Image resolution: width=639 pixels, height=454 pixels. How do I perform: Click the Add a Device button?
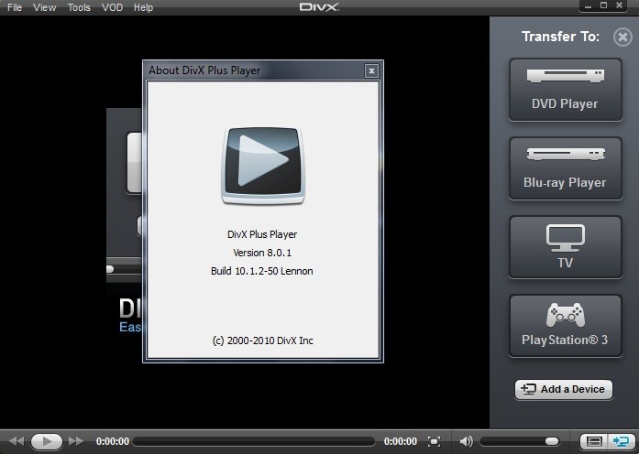pyautogui.click(x=564, y=389)
